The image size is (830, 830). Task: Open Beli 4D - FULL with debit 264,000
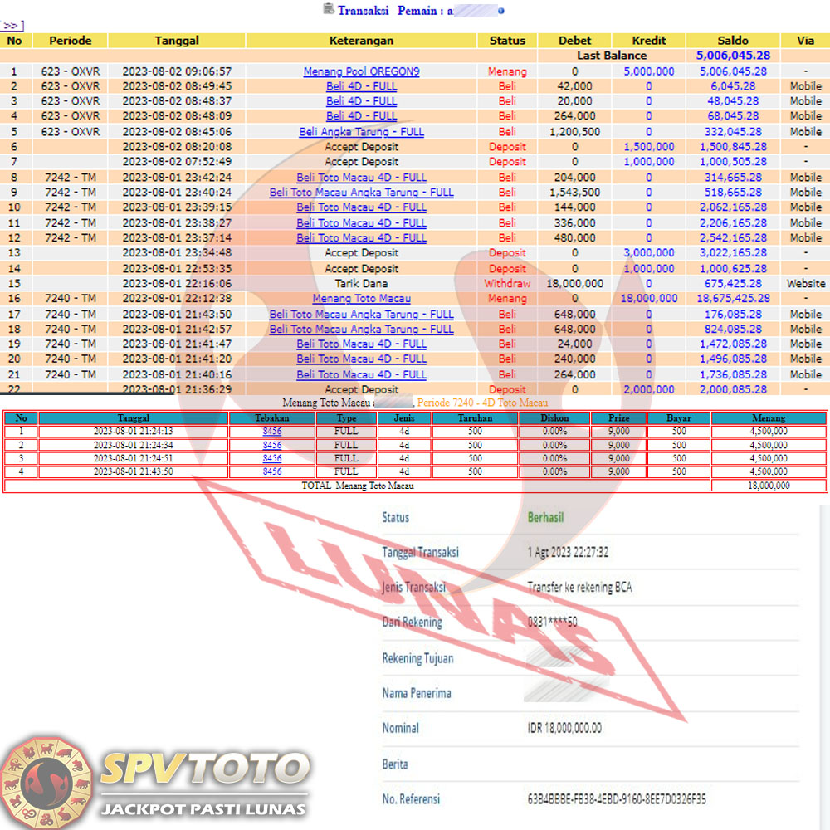click(361, 116)
